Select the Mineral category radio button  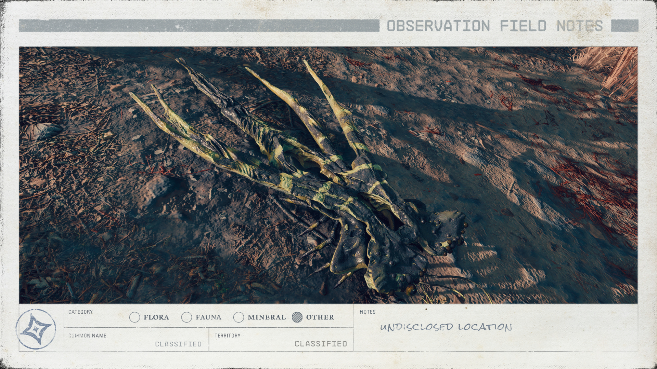[x=239, y=317]
